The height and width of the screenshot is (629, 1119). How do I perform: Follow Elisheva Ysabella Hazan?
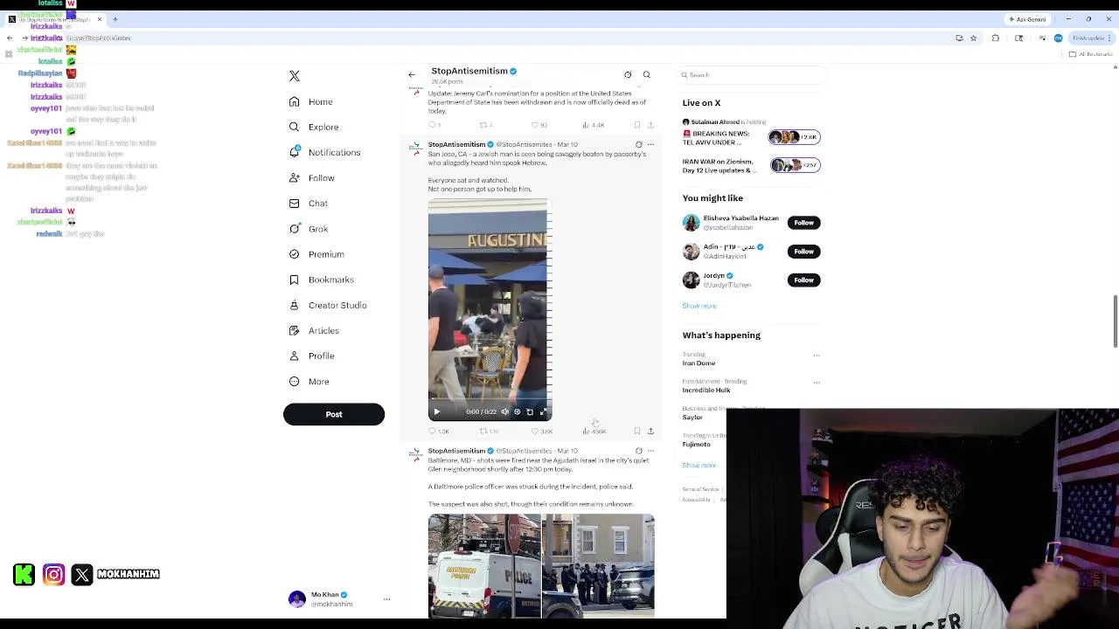[x=803, y=223]
